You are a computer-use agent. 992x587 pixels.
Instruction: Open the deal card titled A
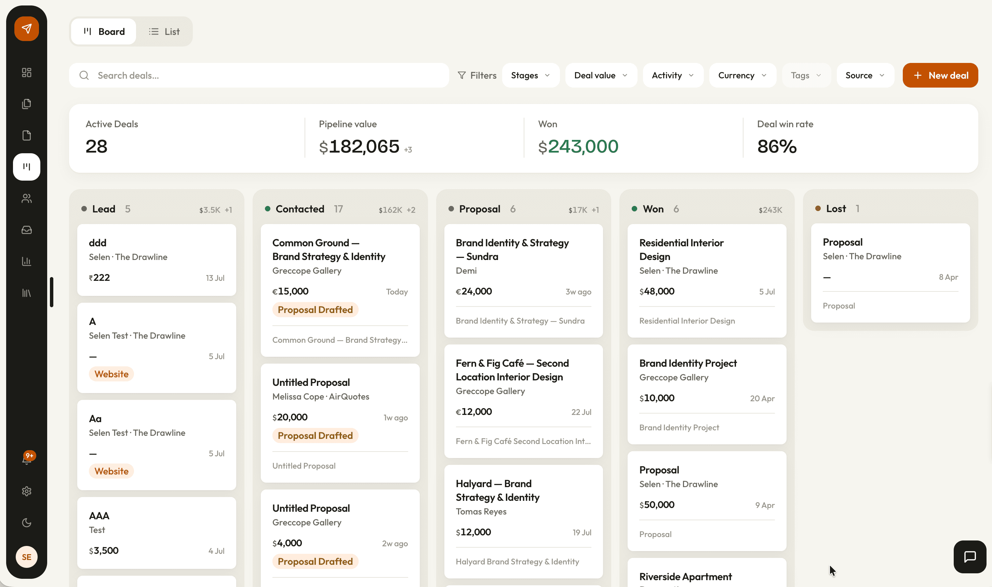[157, 348]
